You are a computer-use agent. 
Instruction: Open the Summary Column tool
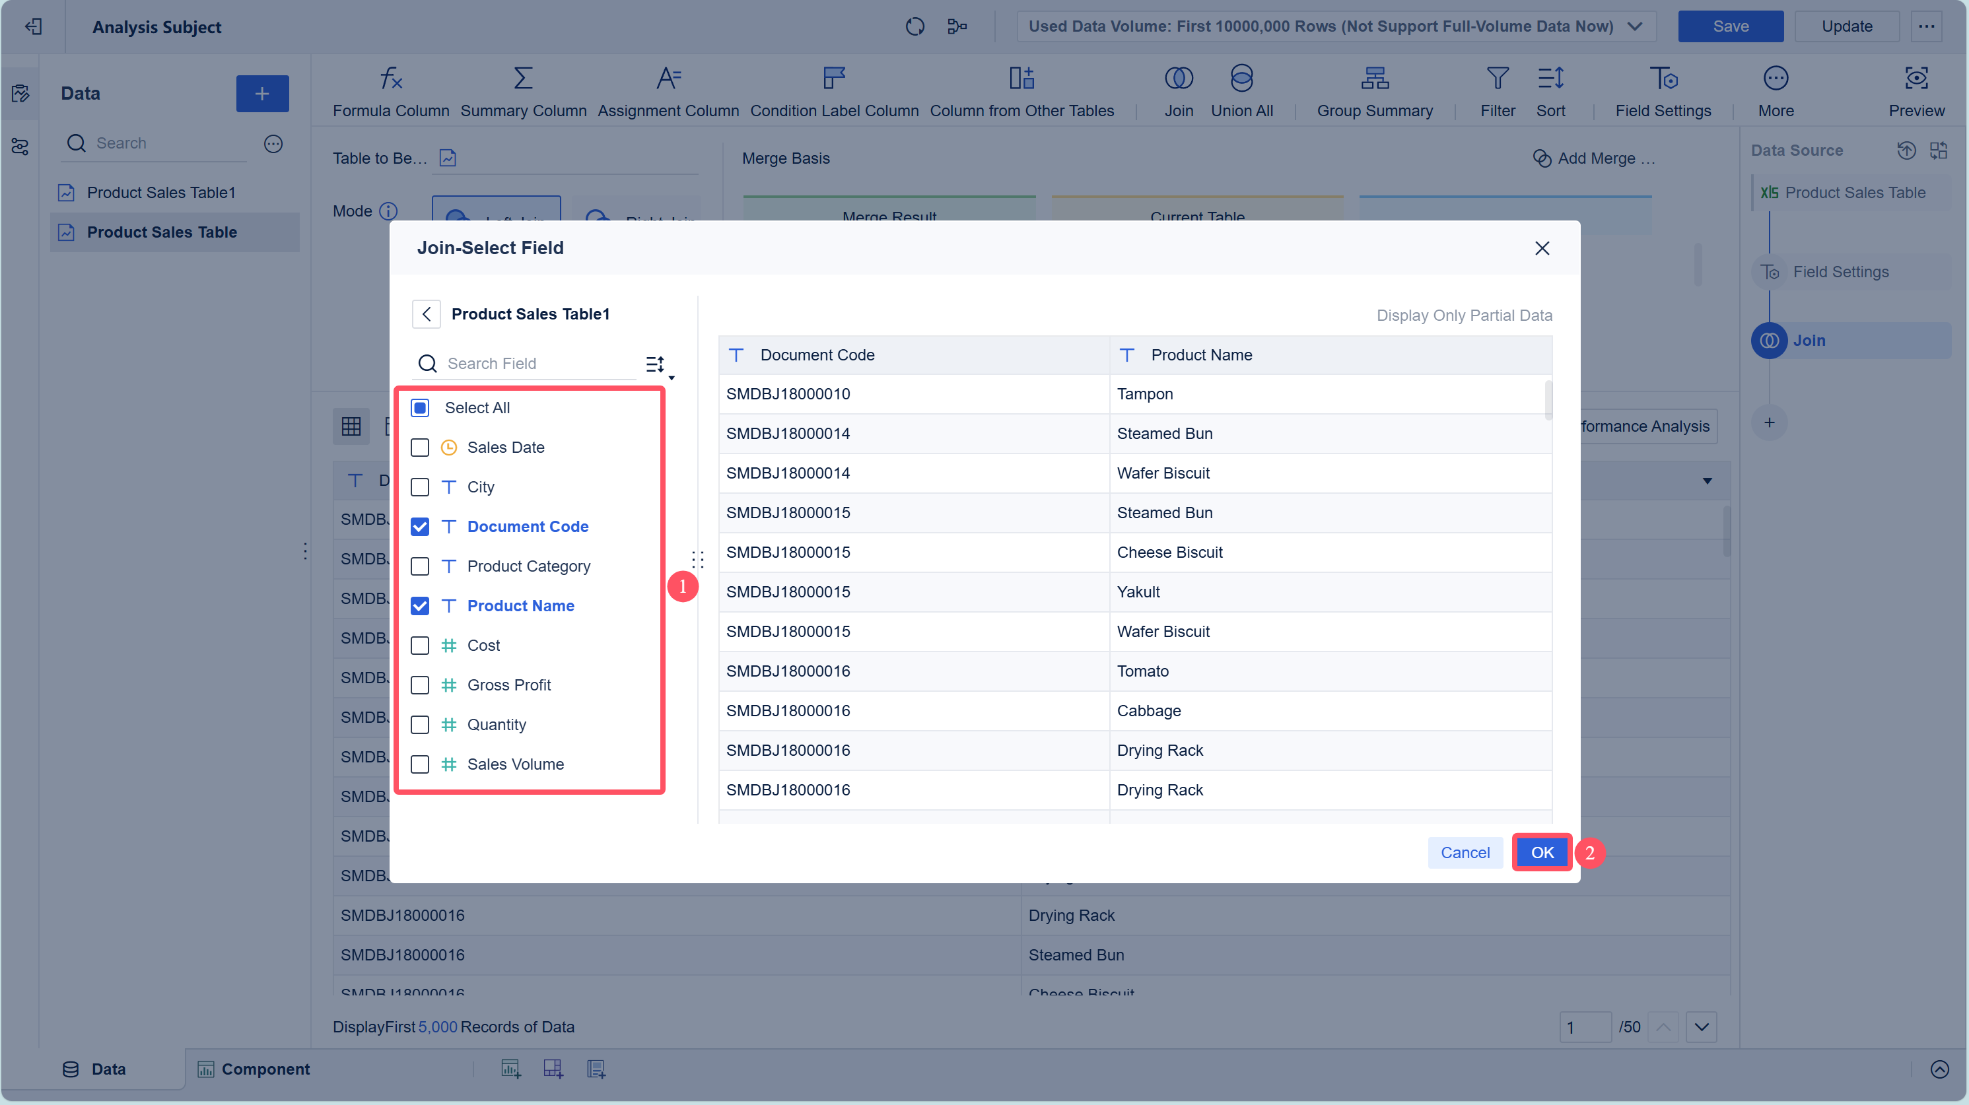coord(523,79)
